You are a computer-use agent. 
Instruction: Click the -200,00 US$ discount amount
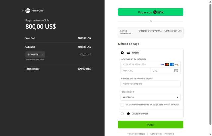coord(85,55)
